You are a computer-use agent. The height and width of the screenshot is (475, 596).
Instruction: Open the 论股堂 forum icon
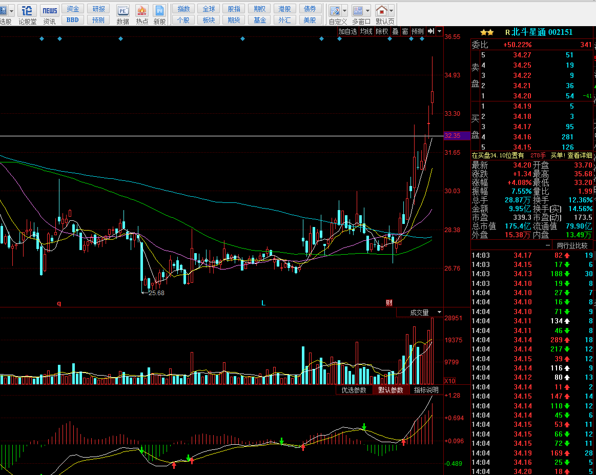tap(27, 15)
